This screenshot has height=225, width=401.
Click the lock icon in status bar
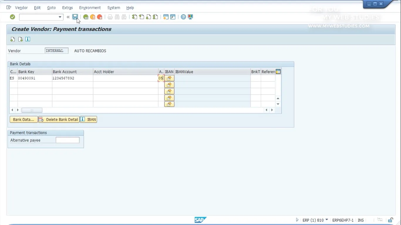pos(390,220)
